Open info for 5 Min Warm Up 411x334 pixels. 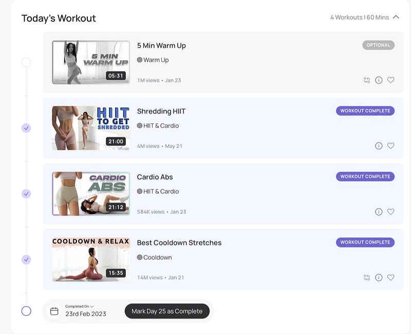click(x=379, y=80)
